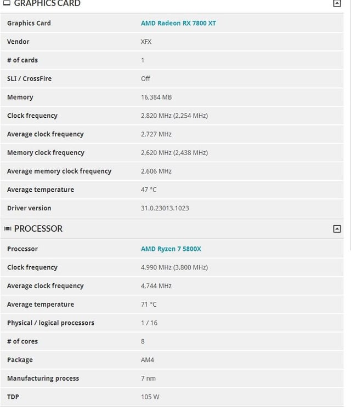Select the driver version 31.0.23013.1023 text
The image size is (351, 407).
tap(165, 208)
